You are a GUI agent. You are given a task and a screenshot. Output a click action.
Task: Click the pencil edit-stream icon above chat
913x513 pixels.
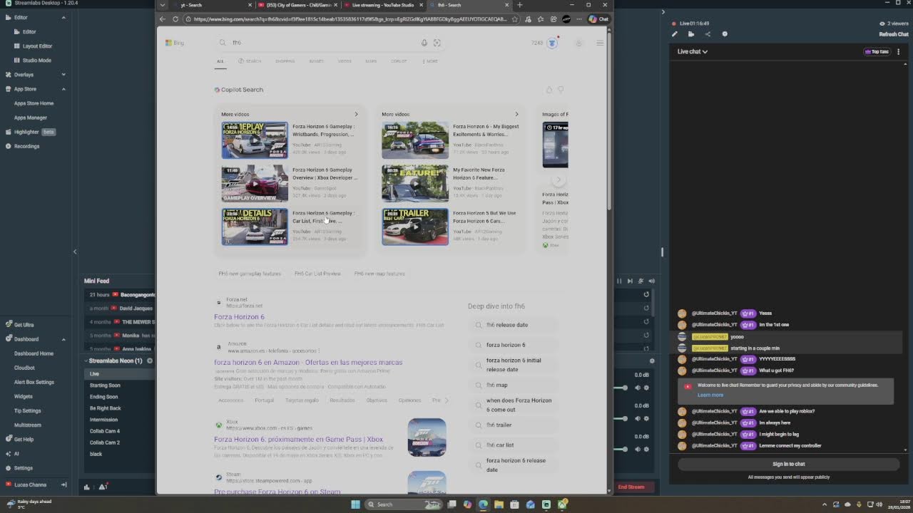click(x=675, y=34)
